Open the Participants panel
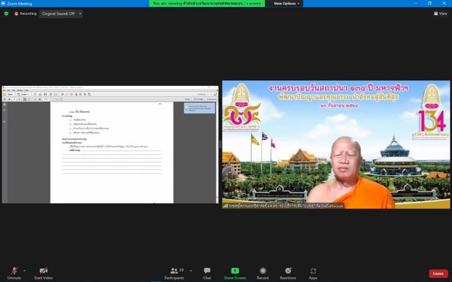The height and width of the screenshot is (282, 452). click(x=174, y=273)
